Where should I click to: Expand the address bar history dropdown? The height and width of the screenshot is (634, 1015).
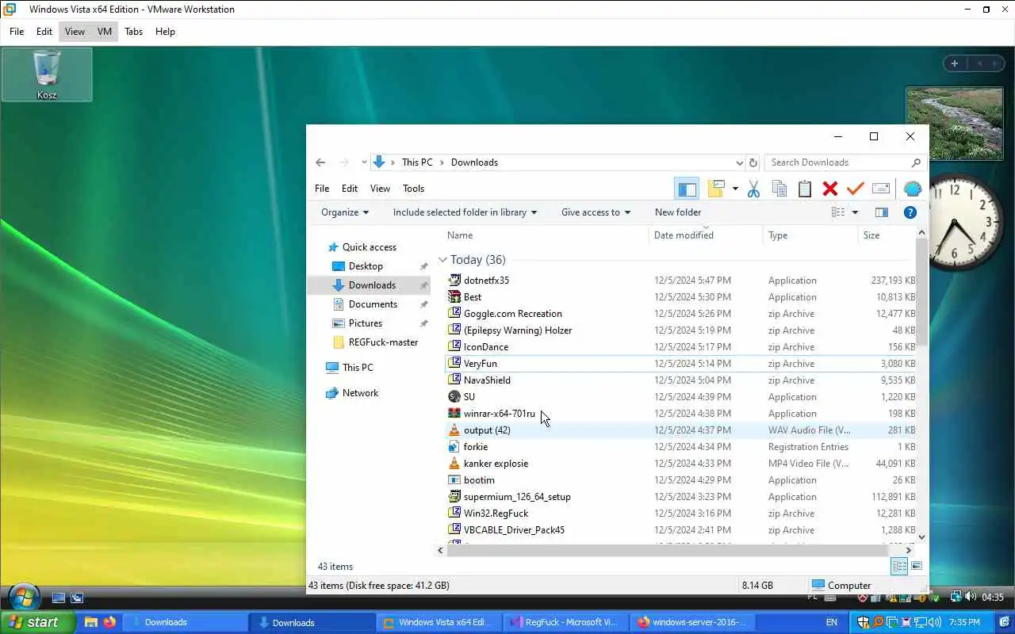coord(740,162)
